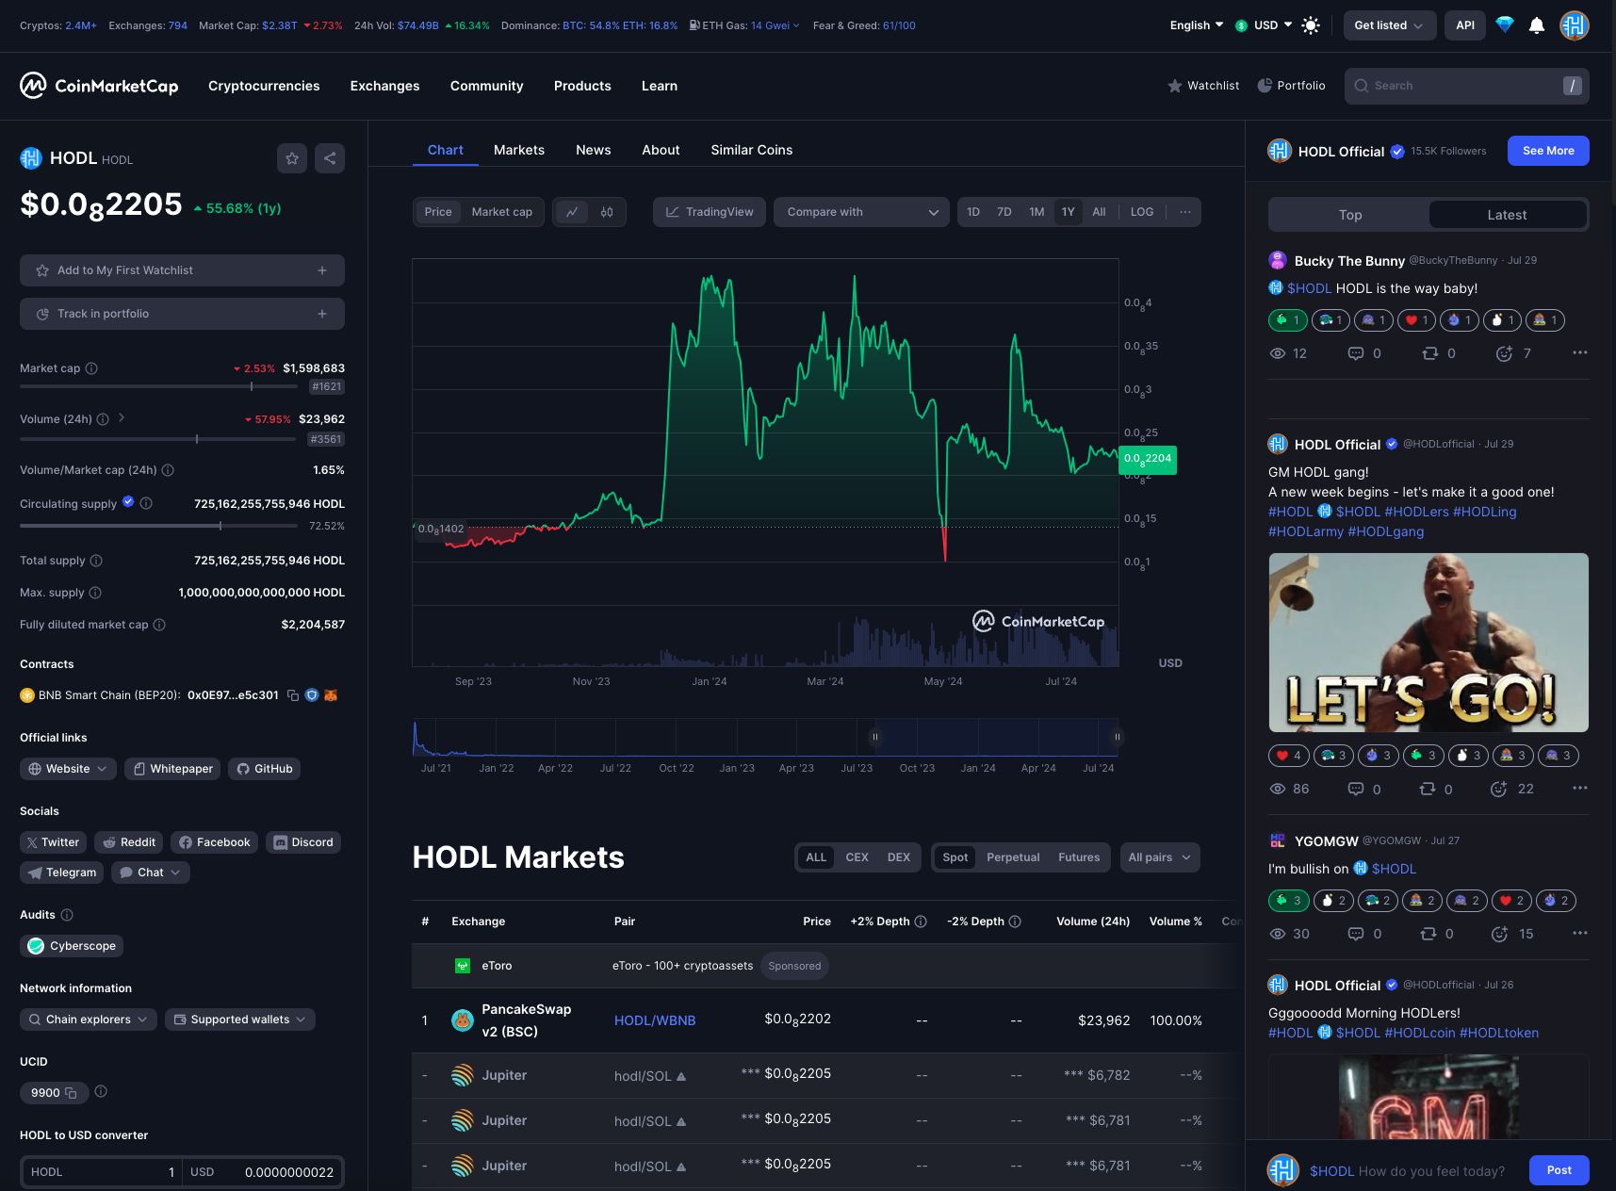This screenshot has width=1616, height=1191.
Task: Click Market cap rank slider bar
Action: tap(158, 386)
